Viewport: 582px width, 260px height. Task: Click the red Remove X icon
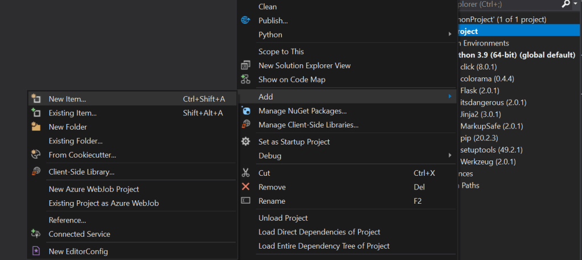click(x=245, y=187)
